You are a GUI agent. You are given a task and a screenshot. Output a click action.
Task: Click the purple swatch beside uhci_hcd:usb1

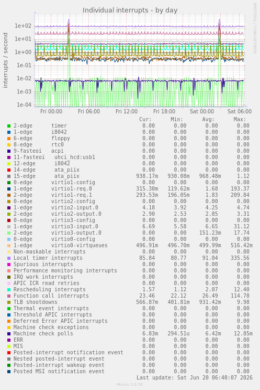[9, 157]
